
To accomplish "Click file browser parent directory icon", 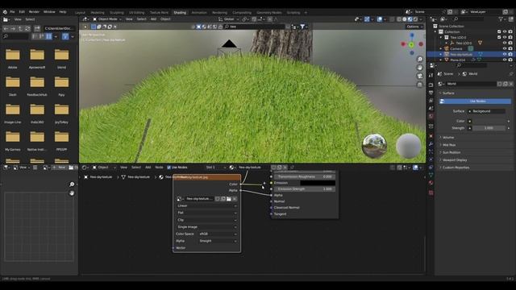I will [20, 29].
